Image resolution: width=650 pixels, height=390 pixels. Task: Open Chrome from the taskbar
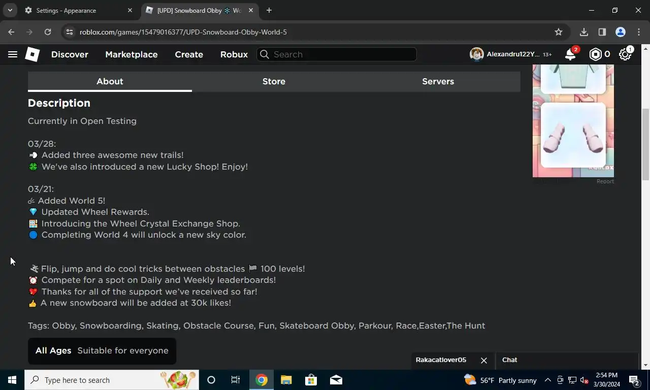262,380
